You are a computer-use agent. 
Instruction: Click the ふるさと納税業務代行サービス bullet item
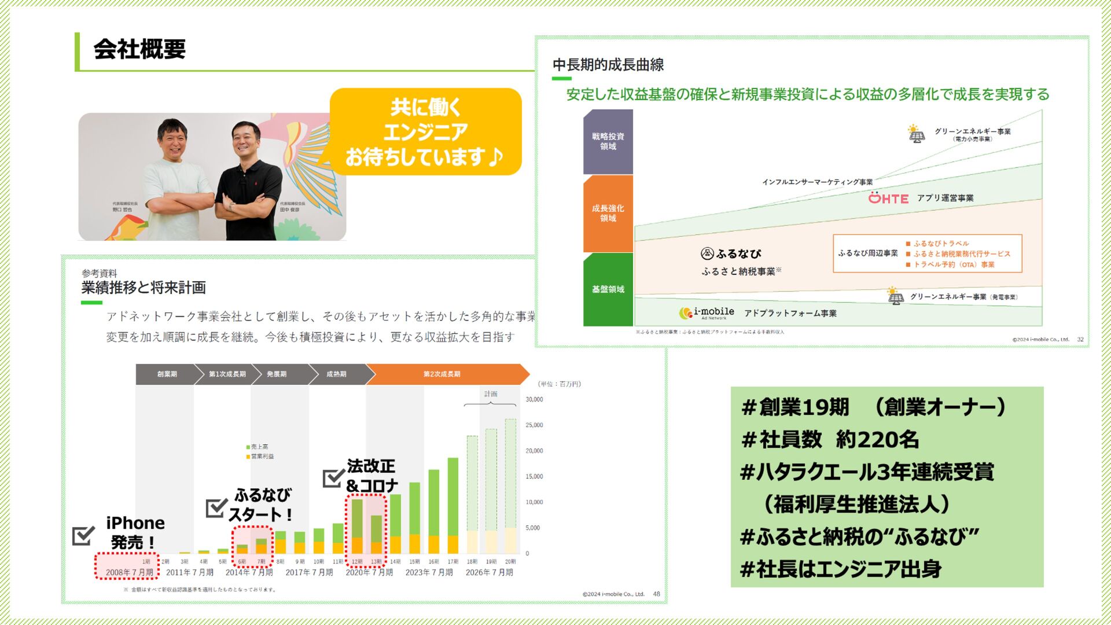click(958, 254)
